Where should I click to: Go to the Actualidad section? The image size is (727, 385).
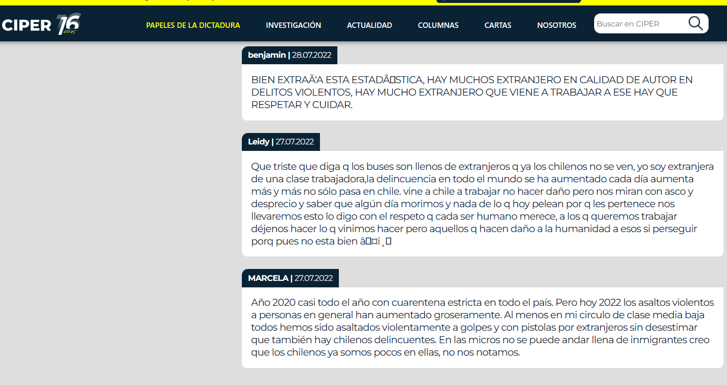(370, 25)
